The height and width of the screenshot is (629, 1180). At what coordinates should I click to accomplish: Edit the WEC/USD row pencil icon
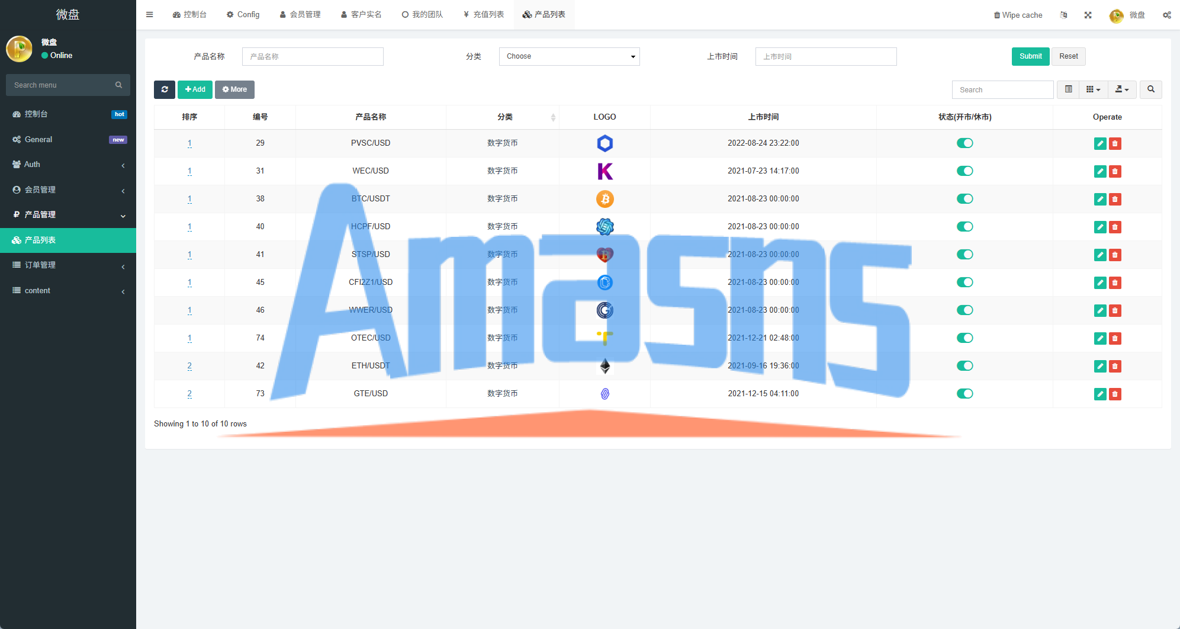point(1100,171)
